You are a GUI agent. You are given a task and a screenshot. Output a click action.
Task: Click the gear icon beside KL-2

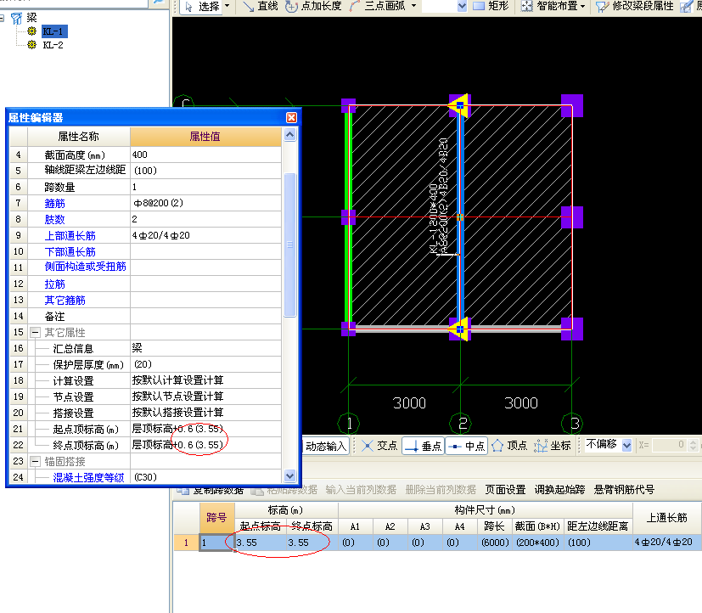click(x=31, y=45)
